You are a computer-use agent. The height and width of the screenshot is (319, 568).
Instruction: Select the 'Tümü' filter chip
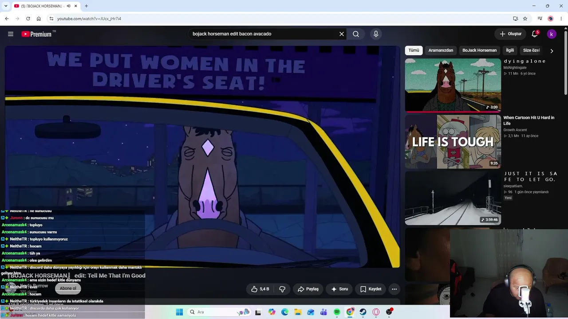(x=414, y=51)
